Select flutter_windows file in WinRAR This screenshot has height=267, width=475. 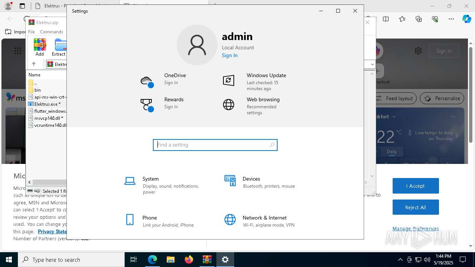coord(47,111)
